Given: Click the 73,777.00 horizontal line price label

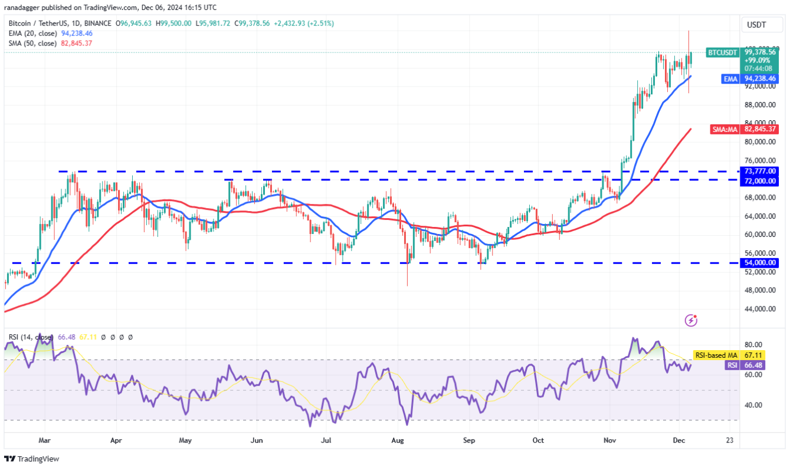Looking at the screenshot, I should point(759,171).
